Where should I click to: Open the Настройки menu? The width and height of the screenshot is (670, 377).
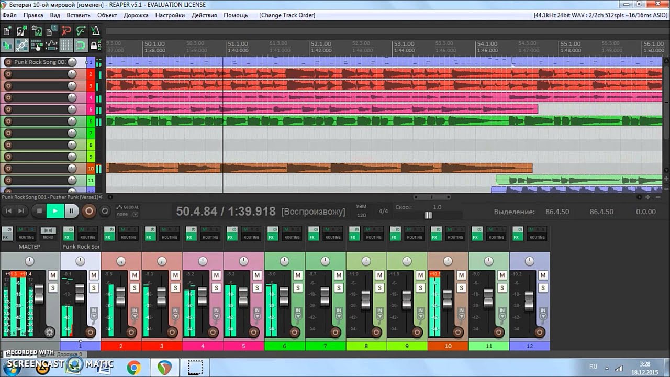(x=170, y=15)
